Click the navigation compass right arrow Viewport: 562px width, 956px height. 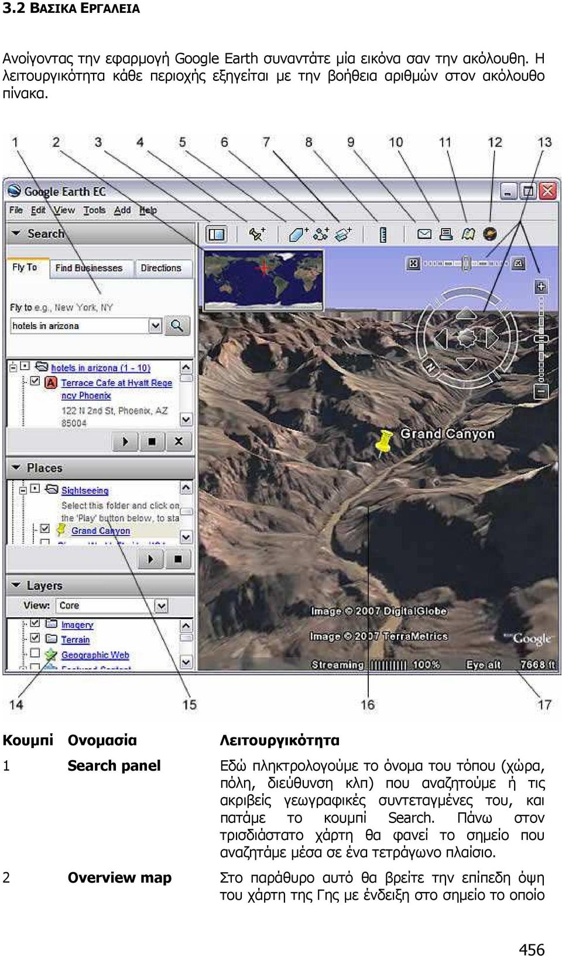(492, 338)
